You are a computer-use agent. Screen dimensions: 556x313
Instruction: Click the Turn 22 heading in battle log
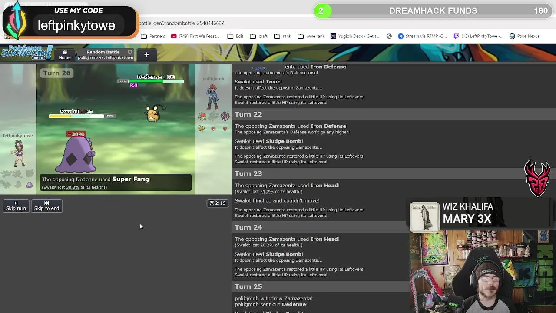click(x=248, y=114)
